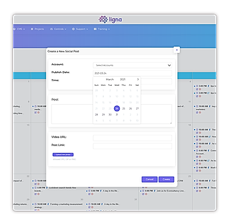Open the Training menu

[102, 29]
